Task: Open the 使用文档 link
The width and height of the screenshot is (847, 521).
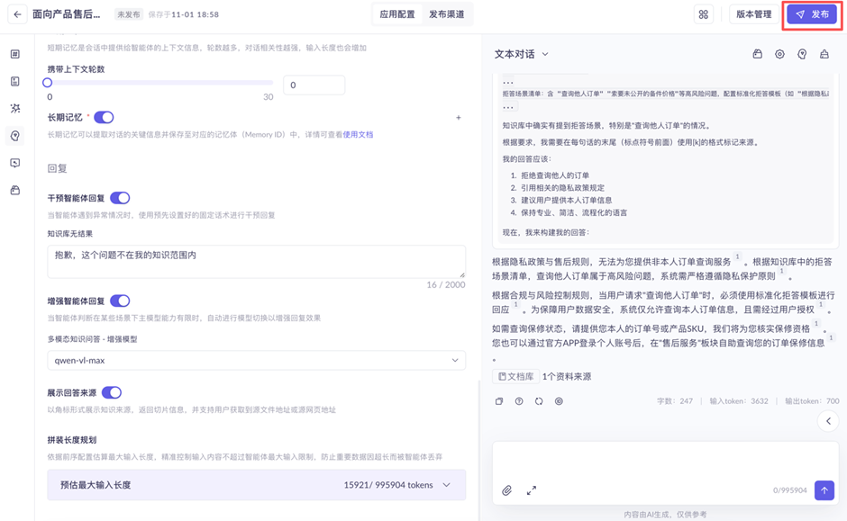Action: [x=358, y=134]
